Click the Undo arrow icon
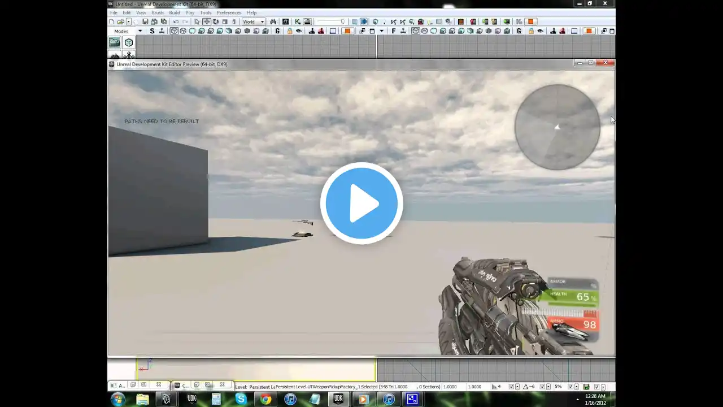The height and width of the screenshot is (407, 723). pos(176,21)
